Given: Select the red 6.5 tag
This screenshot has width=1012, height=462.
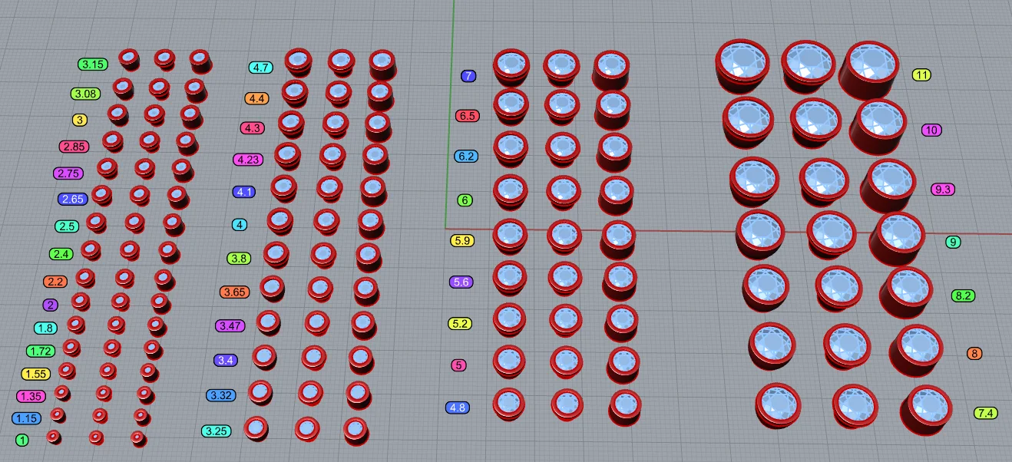Looking at the screenshot, I should click(x=467, y=116).
